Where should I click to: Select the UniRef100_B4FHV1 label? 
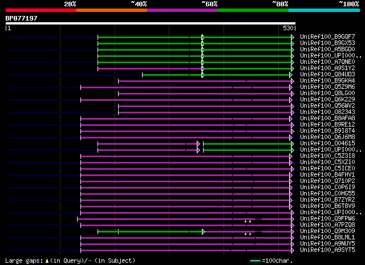pyautogui.click(x=327, y=175)
